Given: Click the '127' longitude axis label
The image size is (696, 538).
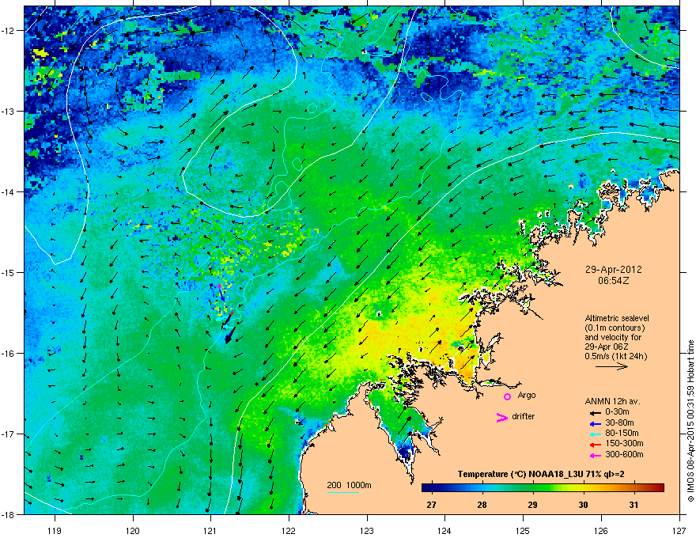Looking at the screenshot, I should pyautogui.click(x=679, y=530).
